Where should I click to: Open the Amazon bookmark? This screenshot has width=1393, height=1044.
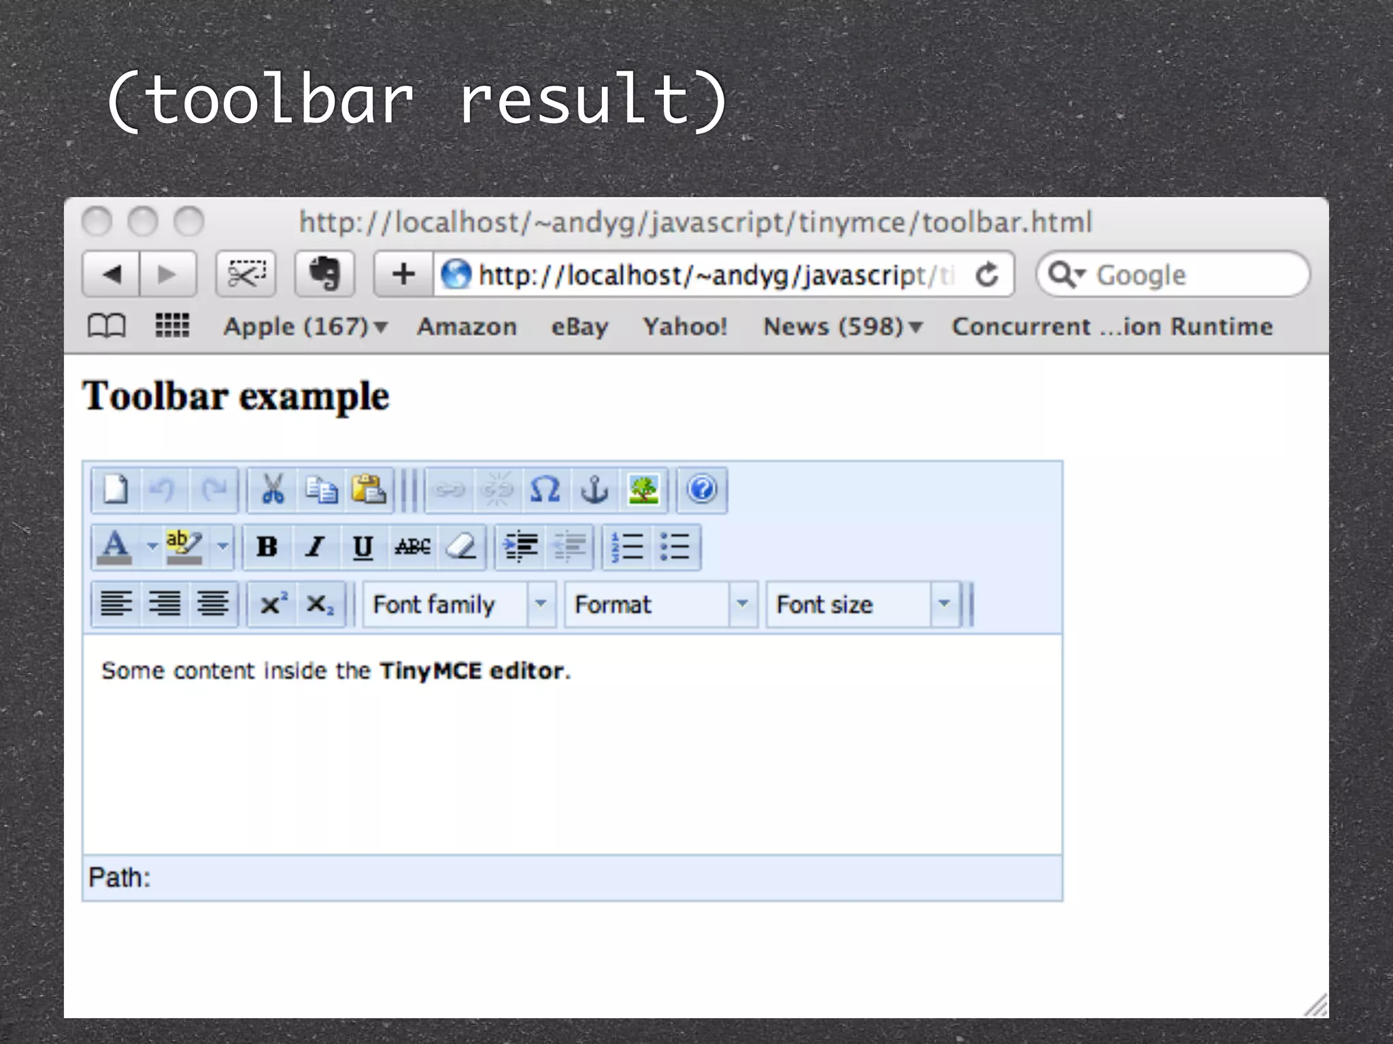click(467, 327)
